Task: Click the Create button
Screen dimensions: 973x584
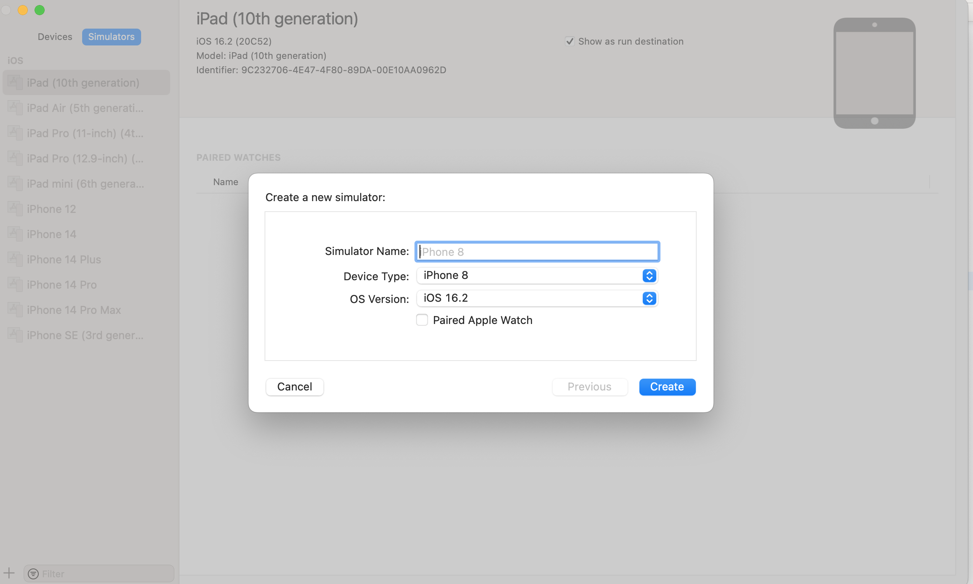Action: tap(667, 387)
